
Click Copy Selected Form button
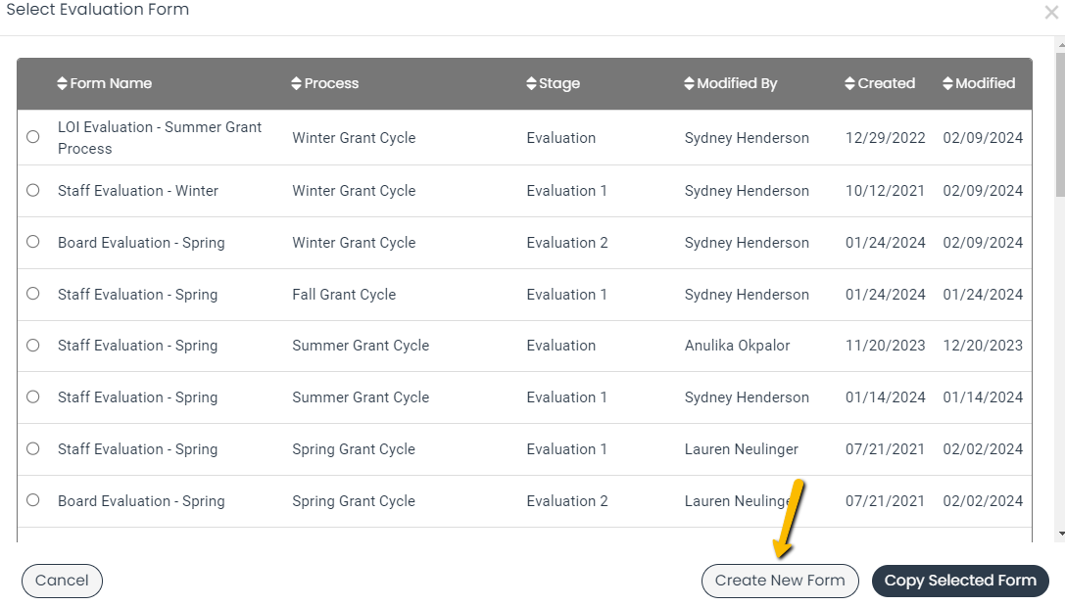pos(960,581)
